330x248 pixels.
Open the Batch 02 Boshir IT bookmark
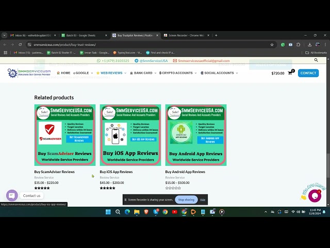click(x=61, y=53)
